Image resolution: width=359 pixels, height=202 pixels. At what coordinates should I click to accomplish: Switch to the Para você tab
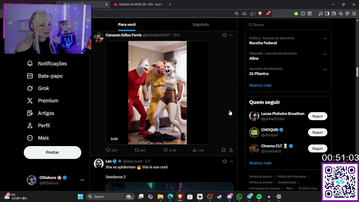[127, 25]
